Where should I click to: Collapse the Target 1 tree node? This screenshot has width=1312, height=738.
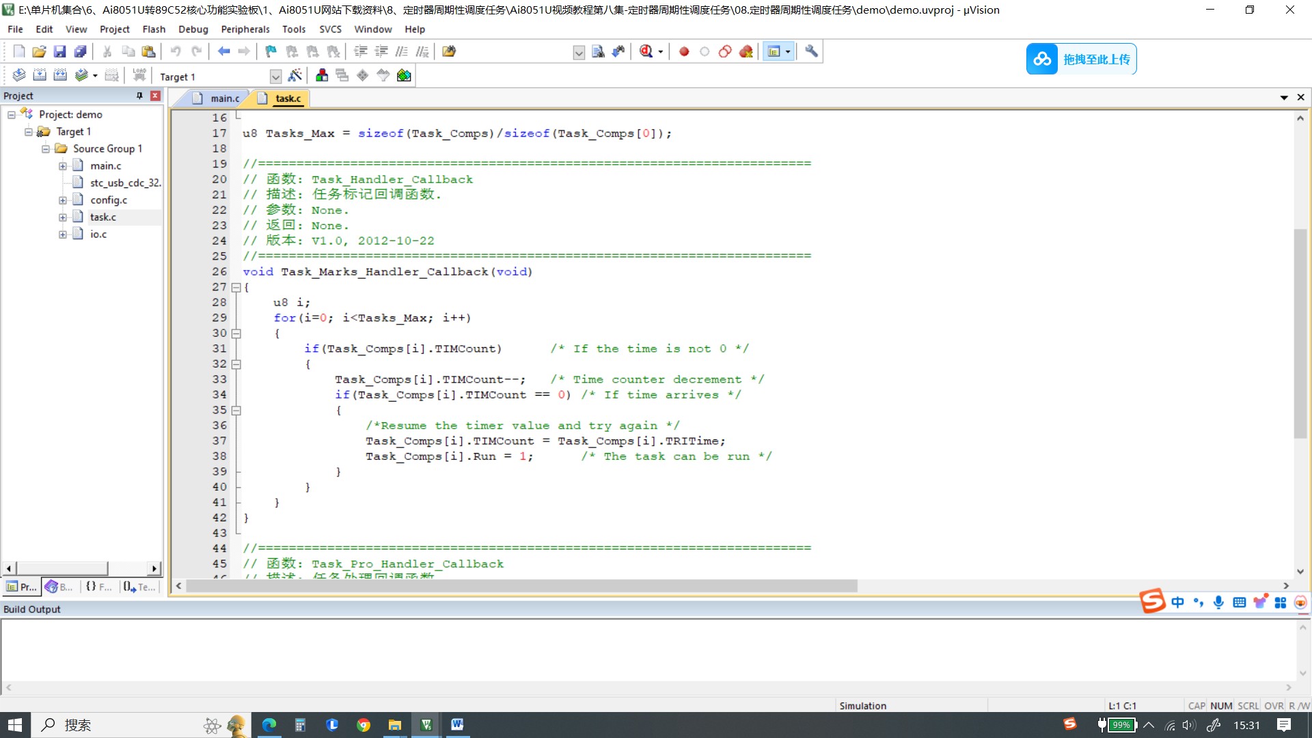click(x=29, y=132)
